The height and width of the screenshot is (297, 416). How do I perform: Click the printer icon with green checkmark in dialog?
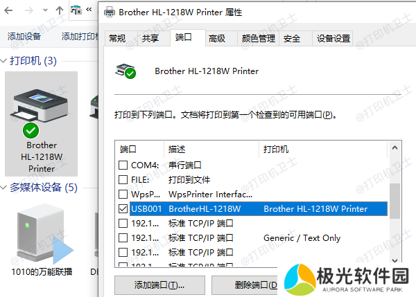pyautogui.click(x=125, y=71)
